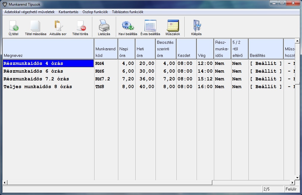Click the vertical scrollbar down arrow
This screenshot has height=195, width=302.
click(x=297, y=177)
